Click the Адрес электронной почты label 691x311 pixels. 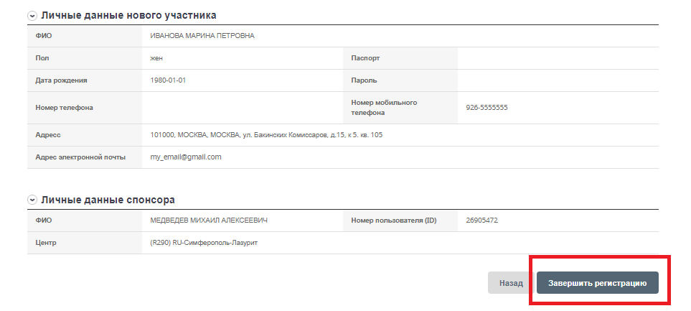tap(80, 157)
